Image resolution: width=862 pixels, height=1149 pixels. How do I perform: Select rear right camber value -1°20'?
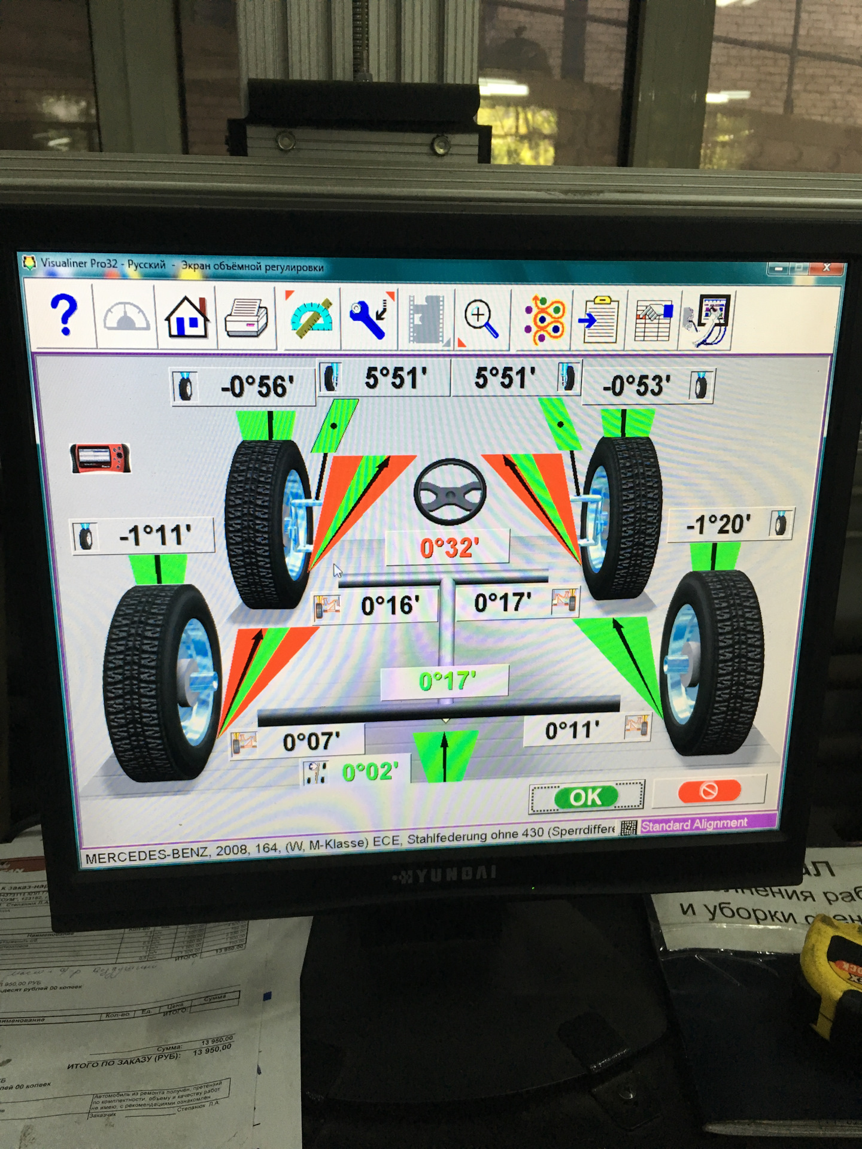718,525
